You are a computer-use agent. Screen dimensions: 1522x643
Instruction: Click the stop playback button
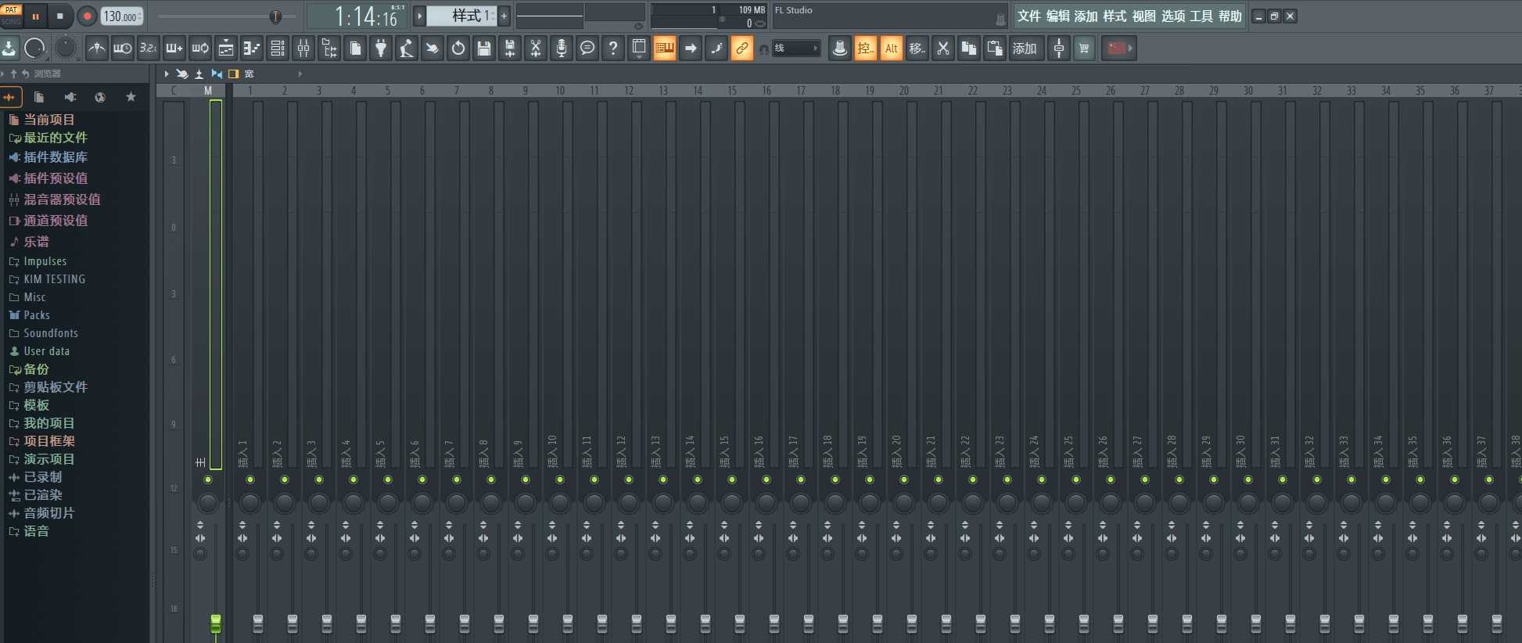pyautogui.click(x=60, y=16)
